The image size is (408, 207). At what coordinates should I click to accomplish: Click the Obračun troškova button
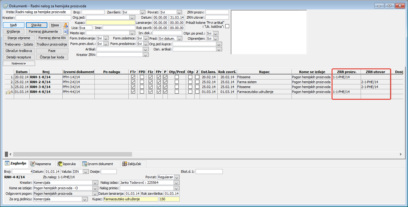[19, 51]
